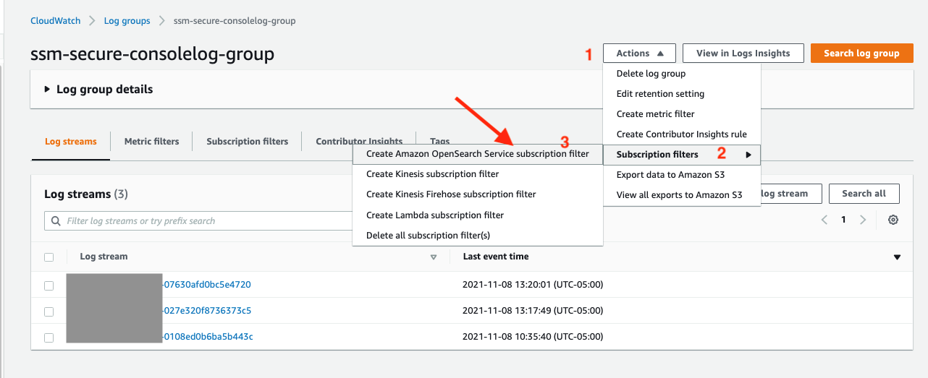
Task: Sort Log stream column triangle
Action: point(434,257)
